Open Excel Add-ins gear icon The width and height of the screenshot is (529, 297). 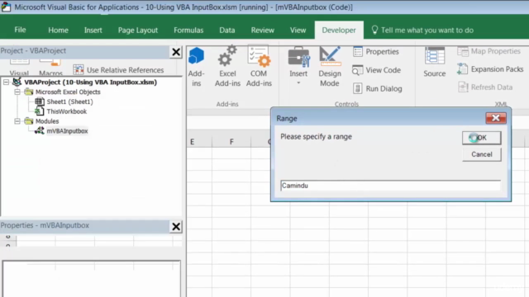pyautogui.click(x=227, y=56)
